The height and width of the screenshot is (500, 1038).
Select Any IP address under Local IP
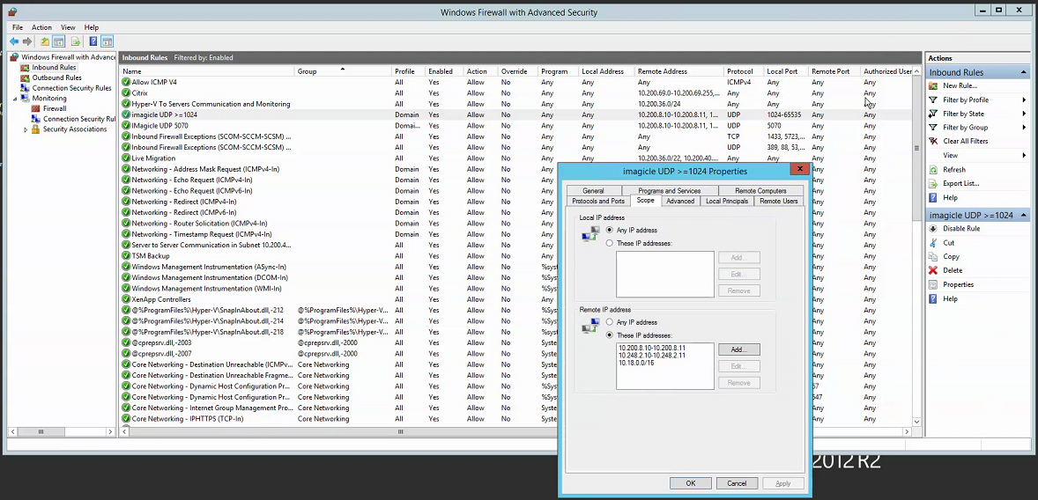610,230
